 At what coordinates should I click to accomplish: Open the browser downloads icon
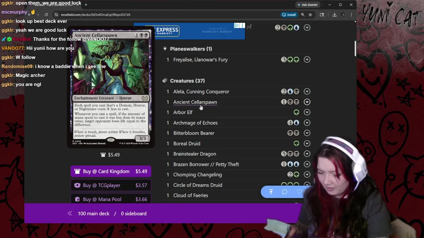tap(335, 15)
